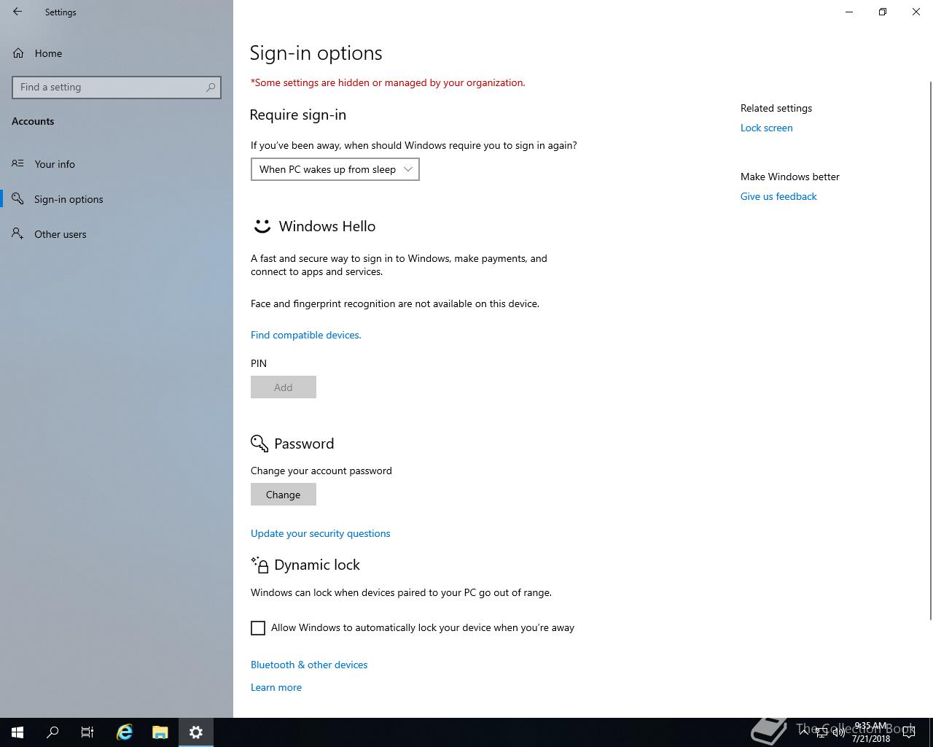
Task: Open Task View from the taskbar
Action: click(87, 732)
